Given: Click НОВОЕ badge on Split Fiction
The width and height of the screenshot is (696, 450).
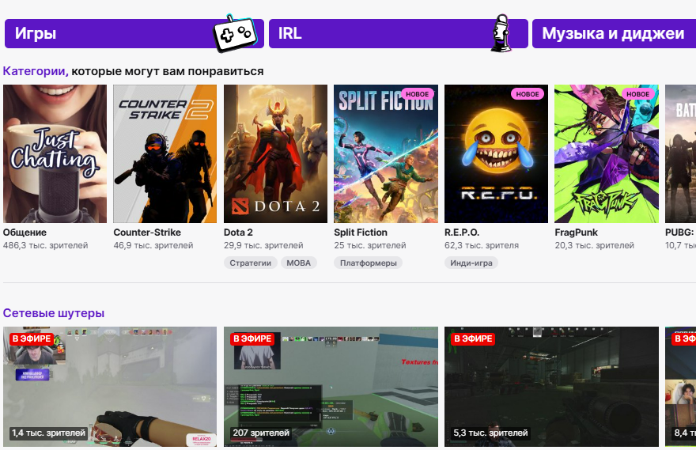Looking at the screenshot, I should [x=418, y=94].
